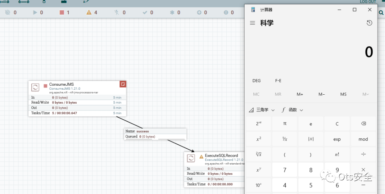Open the M memory list dropdown

(365, 94)
